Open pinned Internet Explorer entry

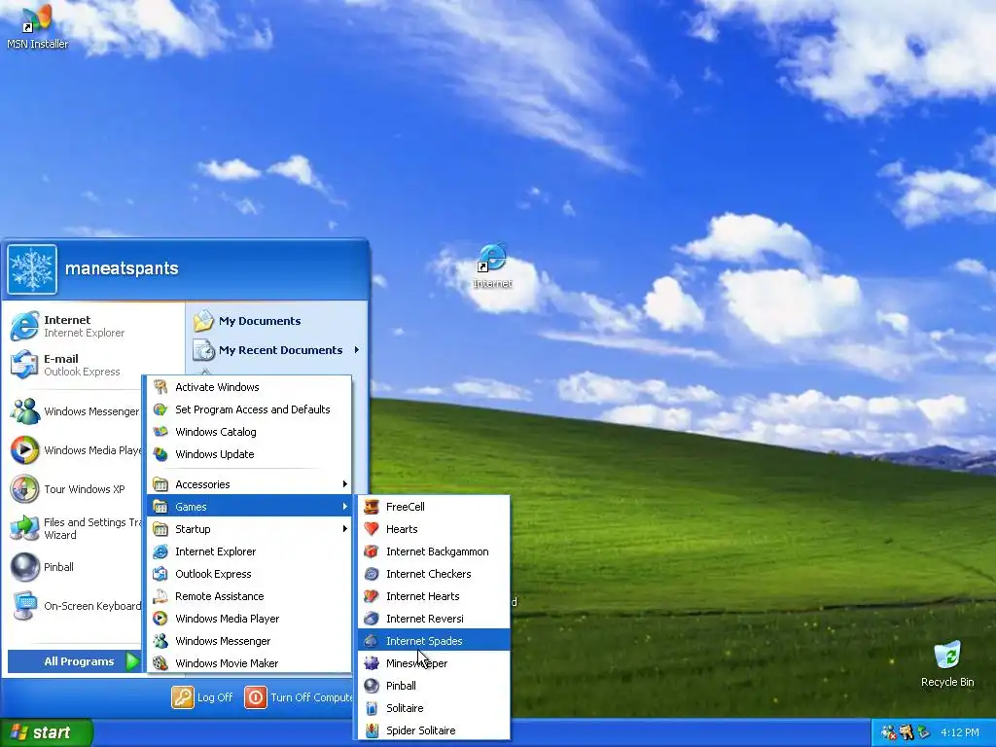pyautogui.click(x=92, y=326)
